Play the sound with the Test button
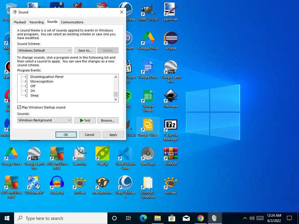299x224 pixels. click(85, 120)
